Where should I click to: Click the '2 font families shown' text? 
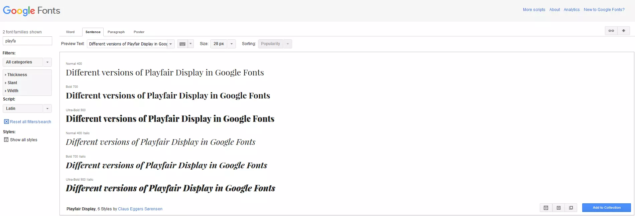[x=22, y=32]
